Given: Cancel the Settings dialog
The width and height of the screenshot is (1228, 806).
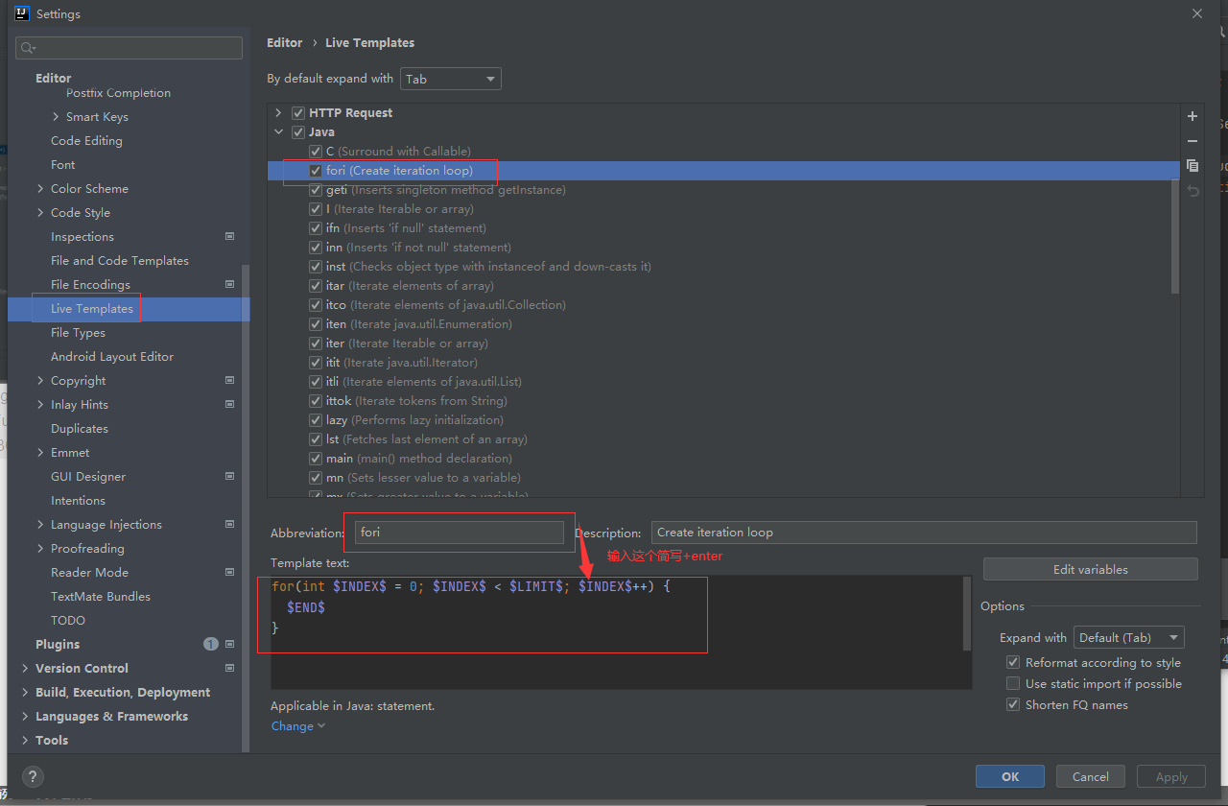Looking at the screenshot, I should pos(1091,776).
